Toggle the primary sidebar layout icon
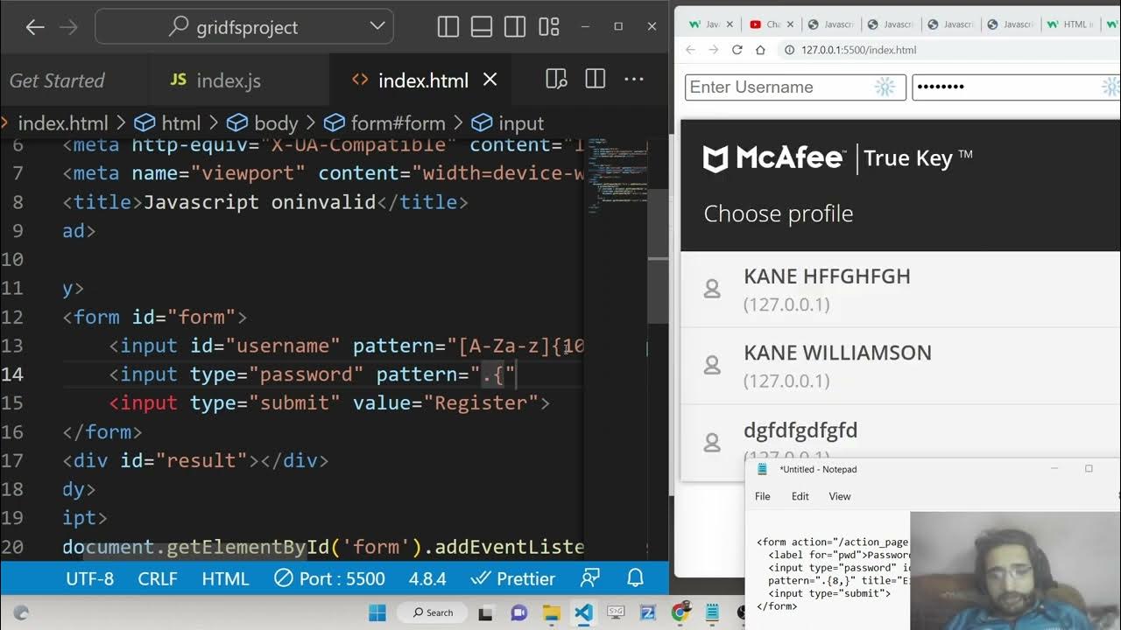Screen dimensions: 1121x630 (x=448, y=27)
